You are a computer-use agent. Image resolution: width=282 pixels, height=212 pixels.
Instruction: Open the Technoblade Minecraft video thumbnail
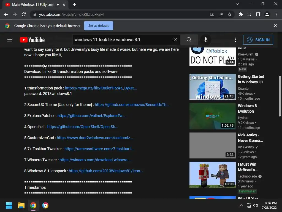[x=212, y=175]
